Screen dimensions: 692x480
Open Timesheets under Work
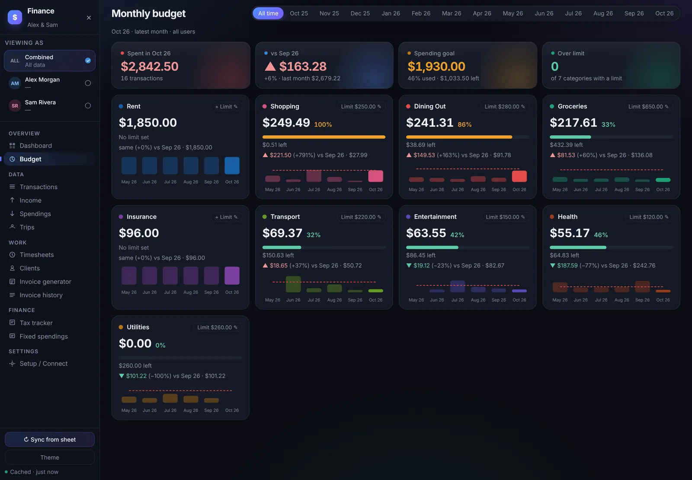50,254
